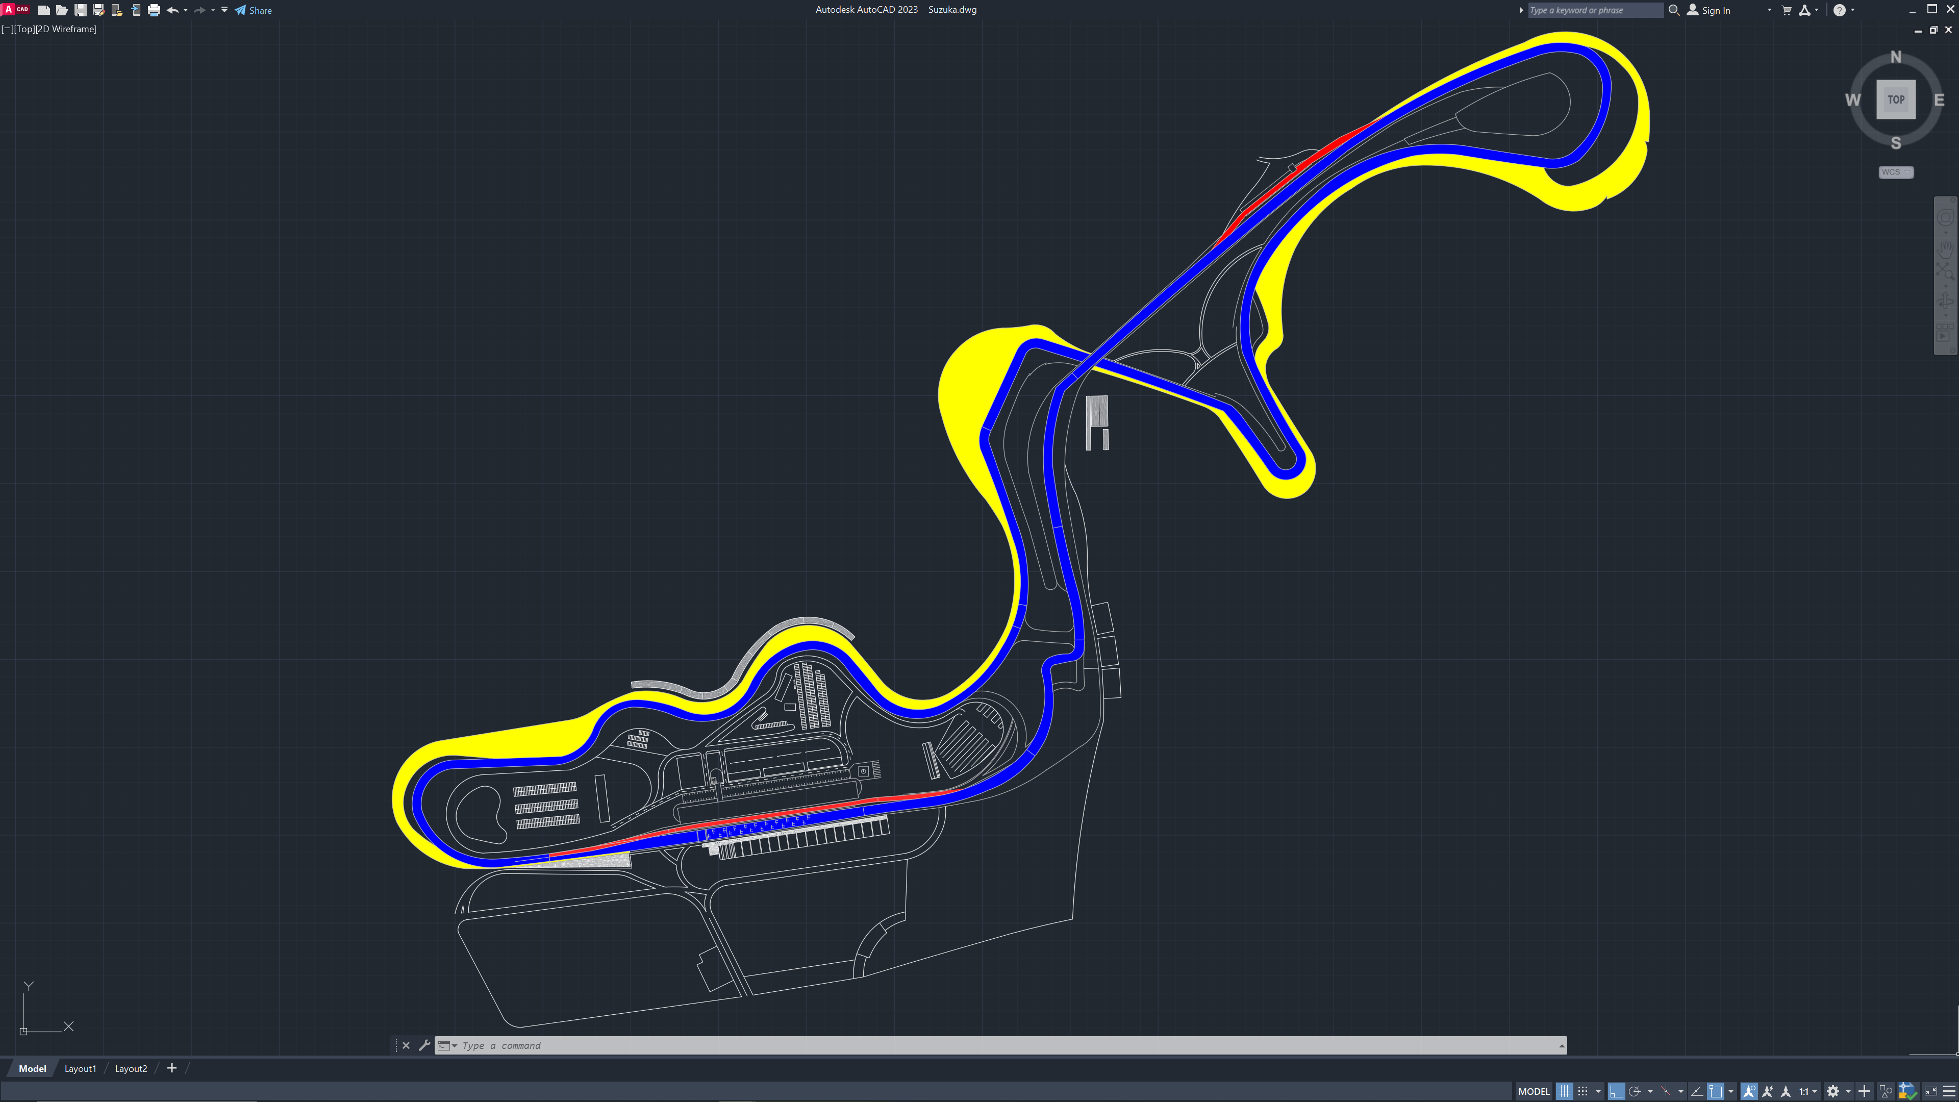The image size is (1959, 1102).
Task: Toggle the drawing grid display
Action: point(1564,1091)
